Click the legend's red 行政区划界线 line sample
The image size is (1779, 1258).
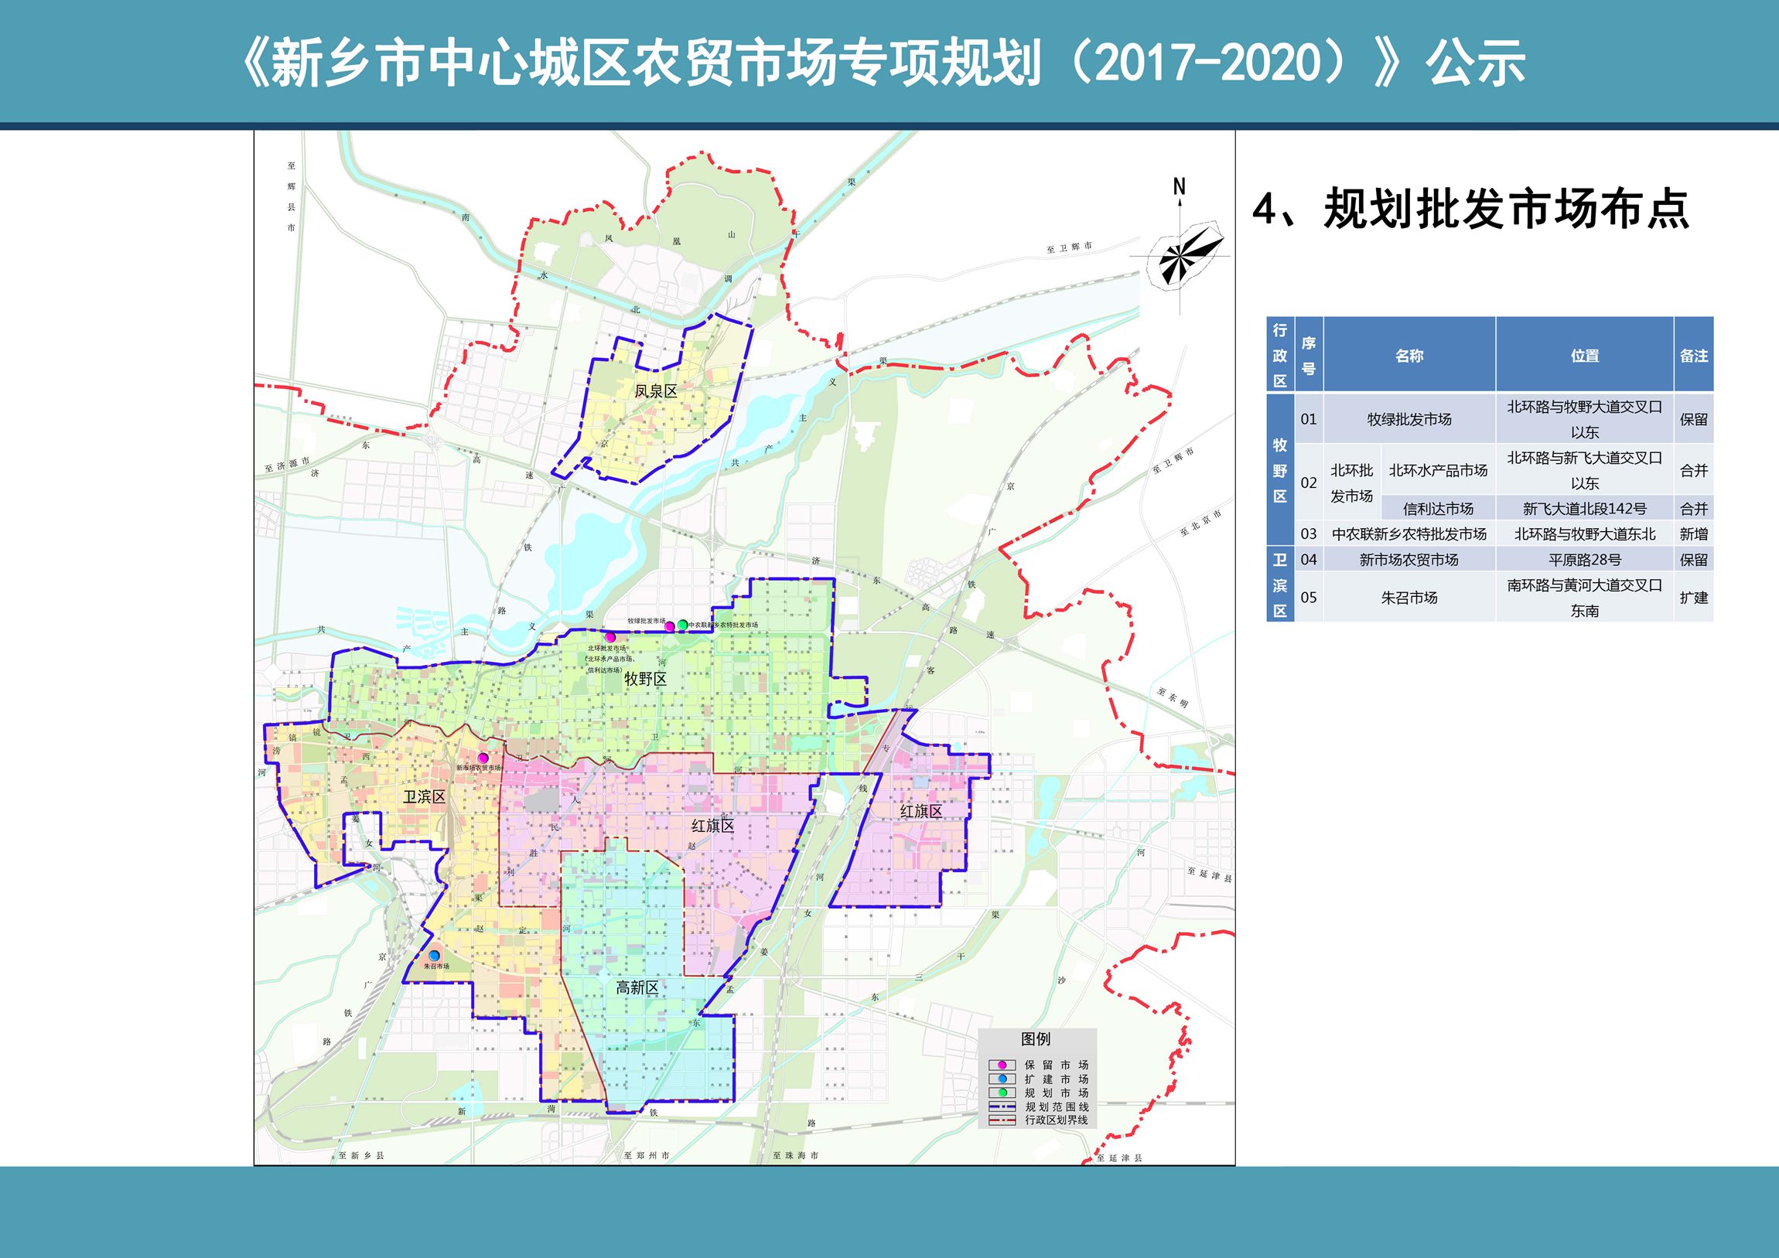click(x=1002, y=1120)
